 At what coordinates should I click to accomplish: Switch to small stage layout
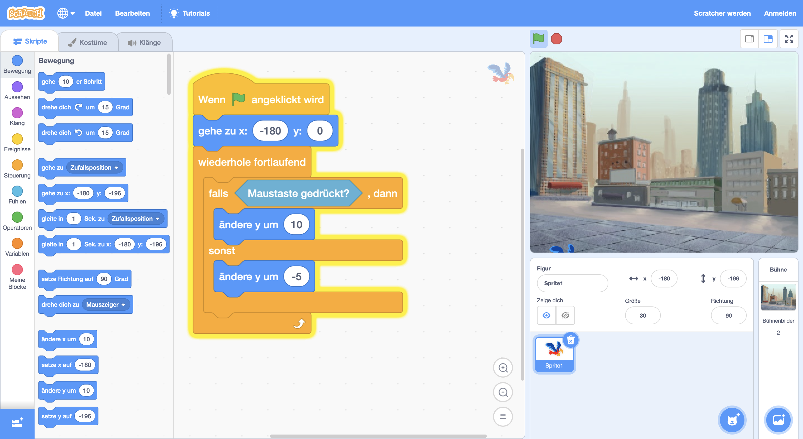click(x=749, y=39)
